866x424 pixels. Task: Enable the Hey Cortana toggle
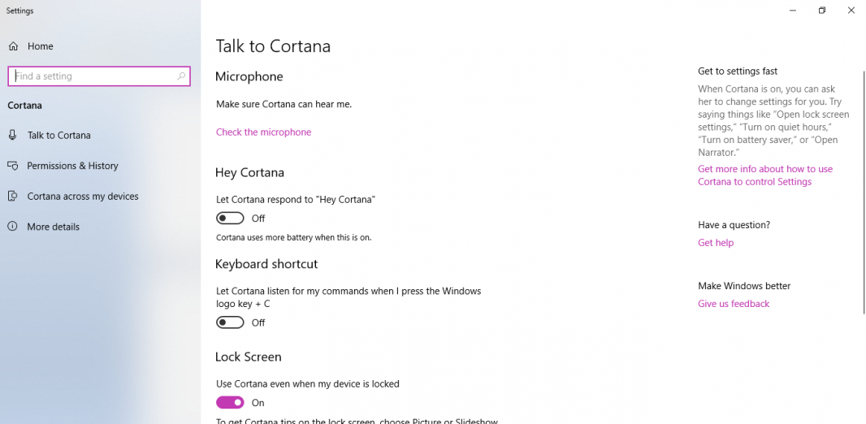230,218
